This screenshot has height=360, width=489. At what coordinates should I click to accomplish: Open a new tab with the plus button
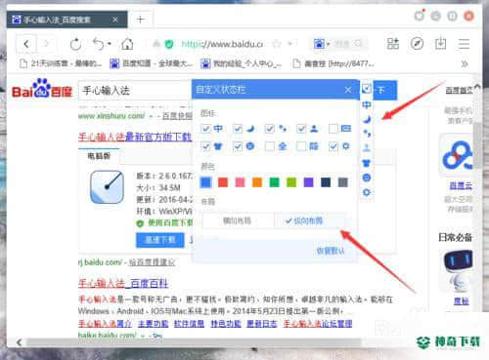141,20
